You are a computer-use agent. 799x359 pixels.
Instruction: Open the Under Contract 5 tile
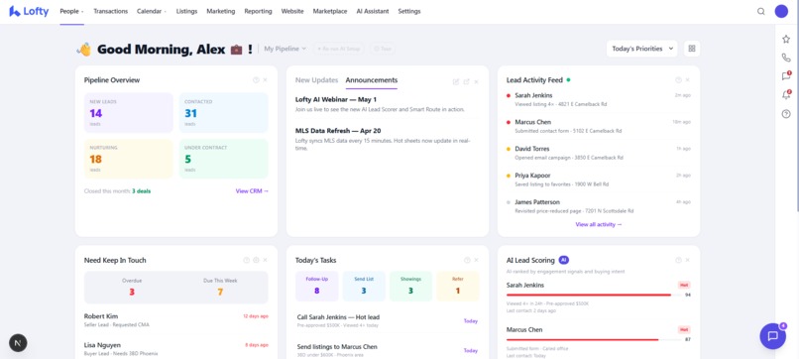(x=224, y=159)
